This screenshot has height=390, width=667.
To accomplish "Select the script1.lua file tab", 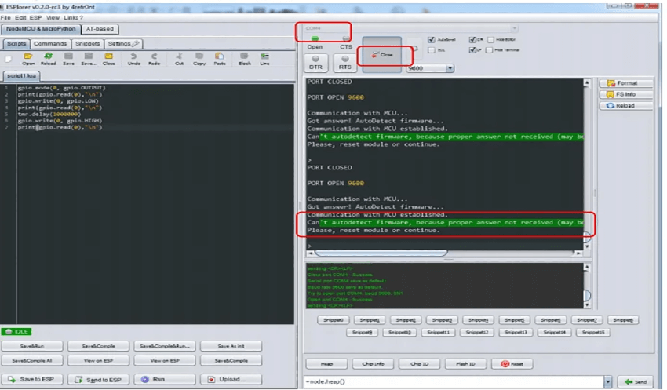I will coord(22,75).
